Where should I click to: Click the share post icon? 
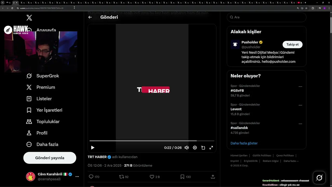[x=213, y=177]
